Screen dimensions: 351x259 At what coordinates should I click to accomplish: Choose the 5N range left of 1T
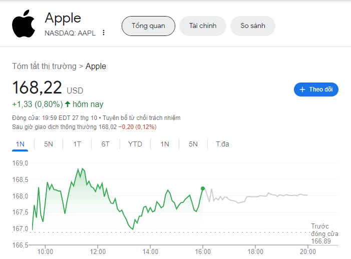coord(49,144)
